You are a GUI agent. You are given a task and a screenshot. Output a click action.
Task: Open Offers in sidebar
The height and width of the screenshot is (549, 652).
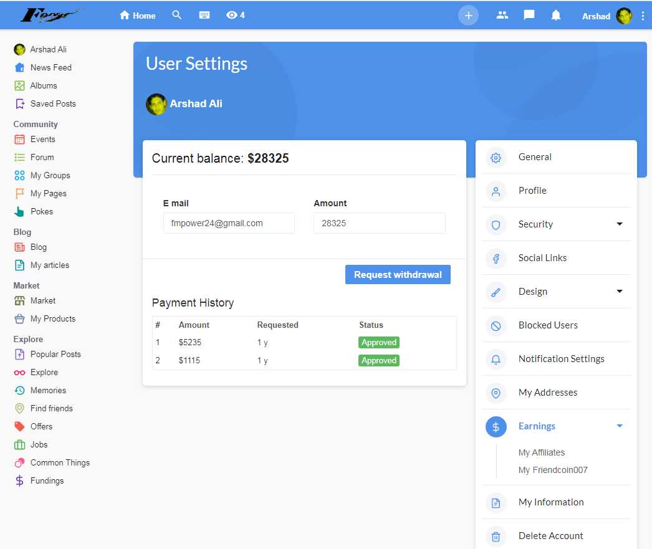(33, 426)
